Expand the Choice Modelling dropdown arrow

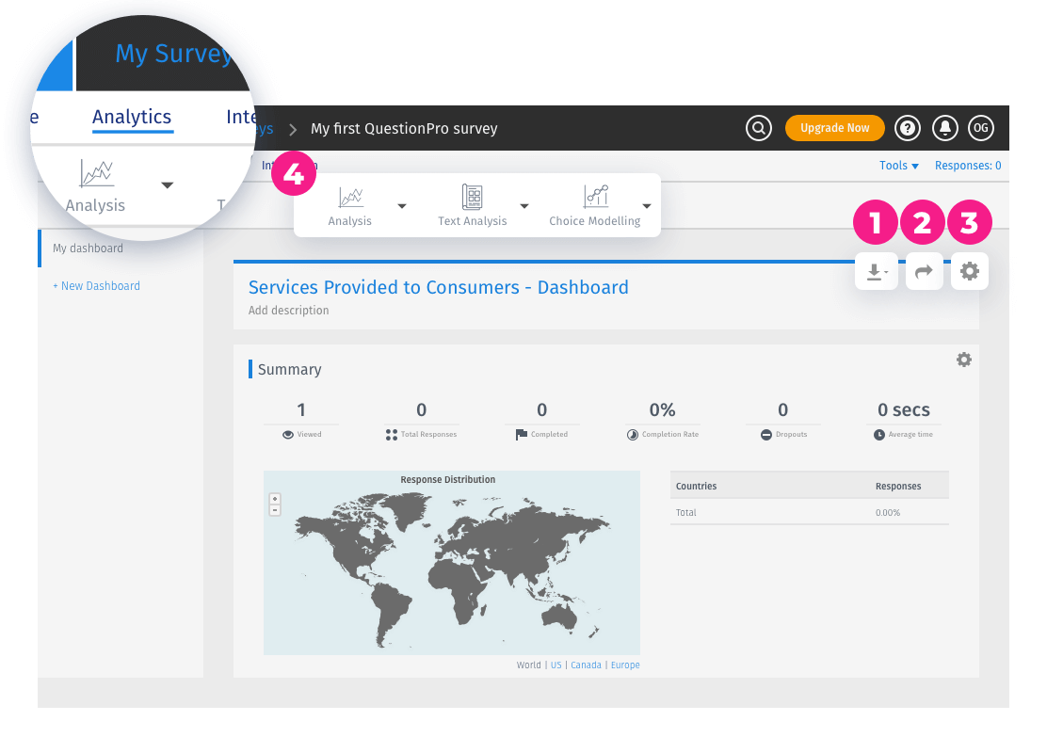(646, 206)
